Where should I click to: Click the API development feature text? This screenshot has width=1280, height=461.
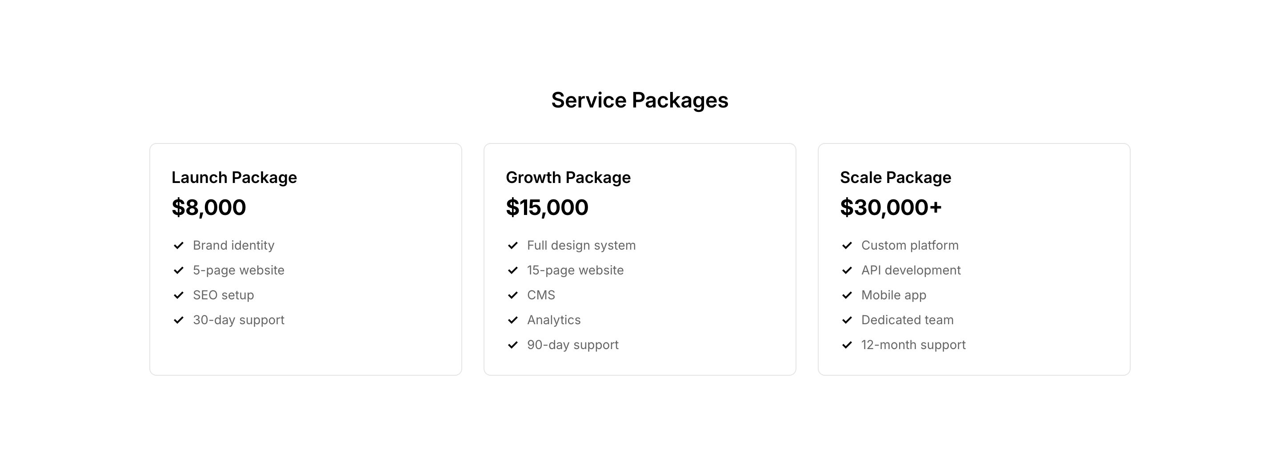pos(911,270)
